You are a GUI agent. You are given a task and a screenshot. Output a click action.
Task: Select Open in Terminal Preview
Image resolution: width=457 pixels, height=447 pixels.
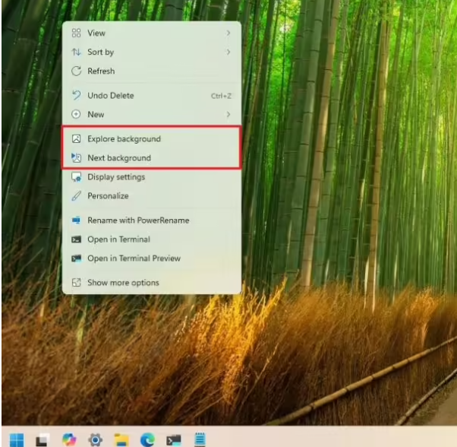[134, 258]
